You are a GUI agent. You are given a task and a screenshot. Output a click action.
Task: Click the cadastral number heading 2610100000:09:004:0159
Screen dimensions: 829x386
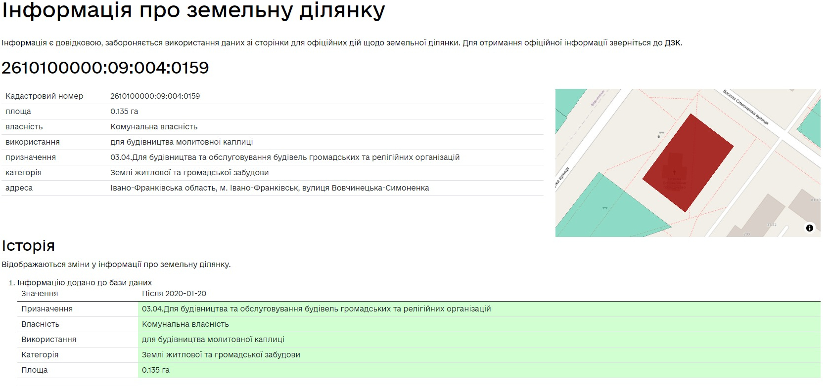tap(105, 68)
